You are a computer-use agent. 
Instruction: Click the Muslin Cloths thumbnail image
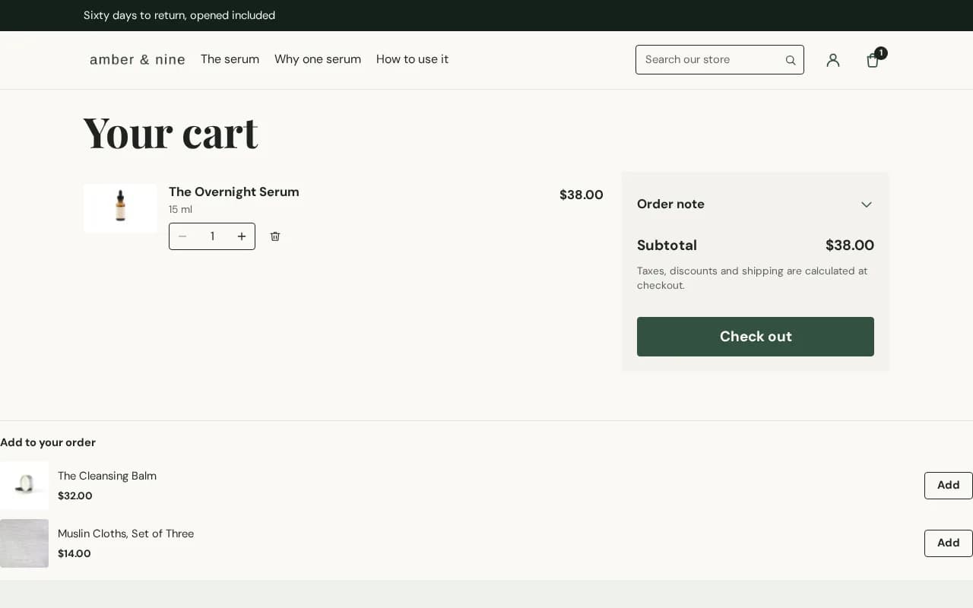click(24, 543)
